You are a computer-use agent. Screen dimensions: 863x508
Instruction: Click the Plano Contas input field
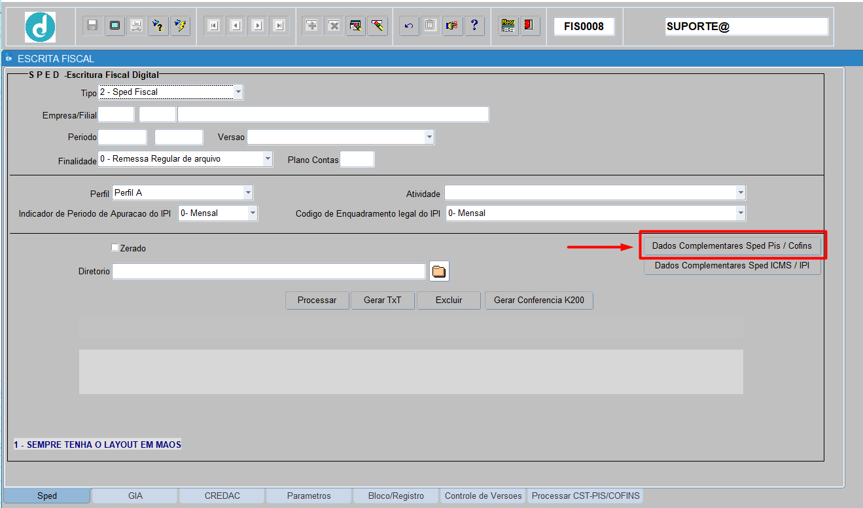(x=357, y=159)
